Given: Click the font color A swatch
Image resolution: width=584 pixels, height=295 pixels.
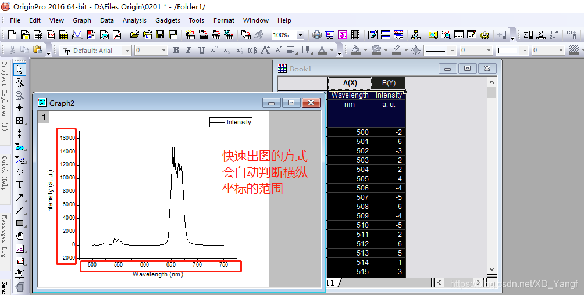Looking at the screenshot, I should [323, 50].
